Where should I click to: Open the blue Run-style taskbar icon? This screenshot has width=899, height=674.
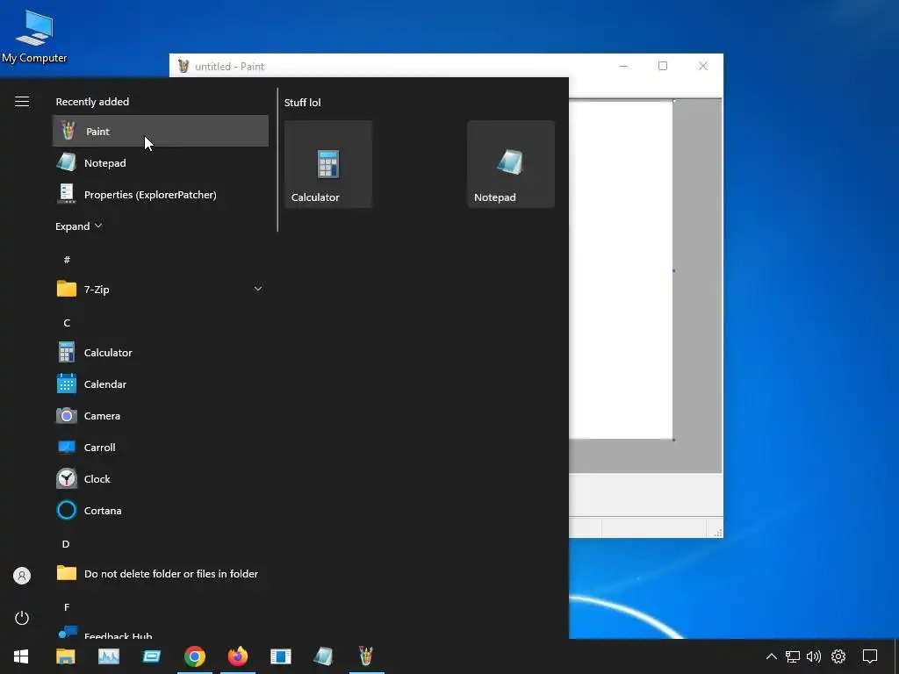pos(151,656)
